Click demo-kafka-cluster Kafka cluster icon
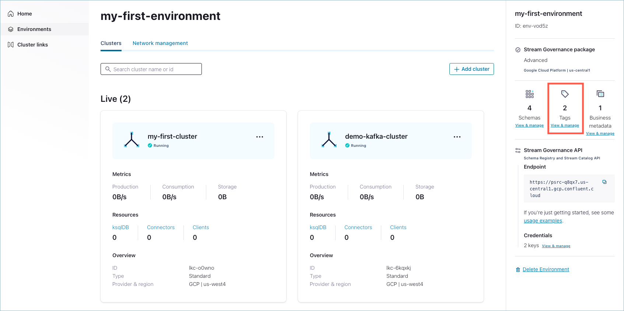The width and height of the screenshot is (624, 311). pyautogui.click(x=329, y=140)
